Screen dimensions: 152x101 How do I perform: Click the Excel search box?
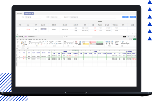click(x=78, y=37)
